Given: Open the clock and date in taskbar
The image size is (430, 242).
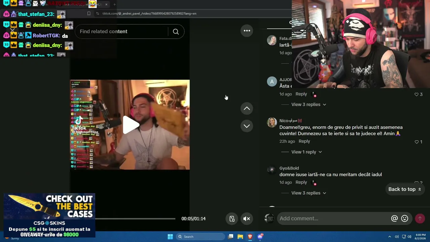Looking at the screenshot, I should coord(421,237).
